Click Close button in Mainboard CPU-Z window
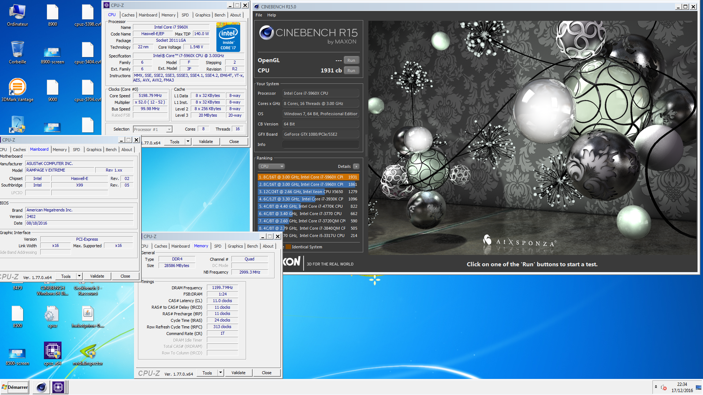Image resolution: width=703 pixels, height=395 pixels. (125, 276)
